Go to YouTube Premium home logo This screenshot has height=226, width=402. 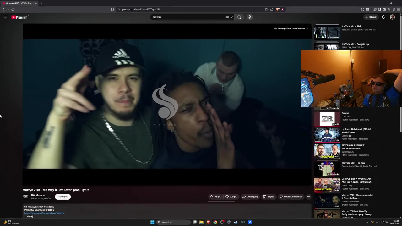(x=20, y=17)
